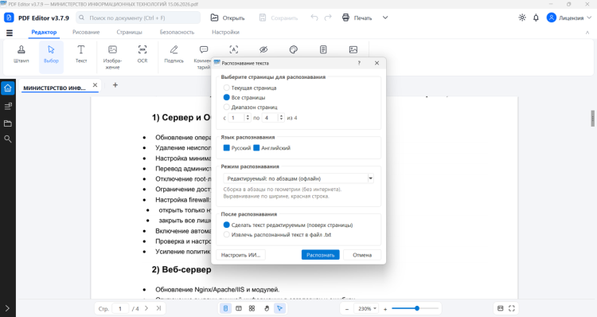The height and width of the screenshot is (317, 597).
Task: Select the Штамп stamp tool
Action: 21,54
